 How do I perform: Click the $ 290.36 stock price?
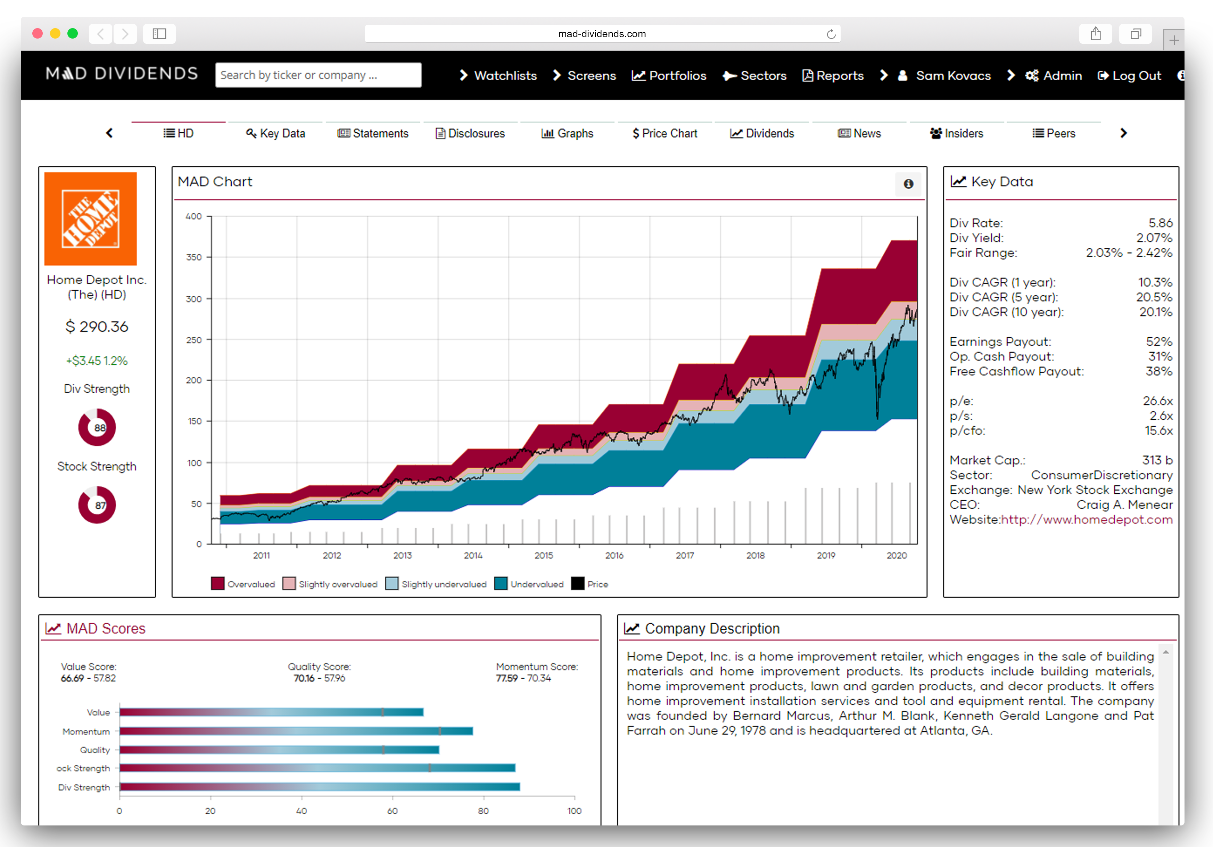[97, 327]
